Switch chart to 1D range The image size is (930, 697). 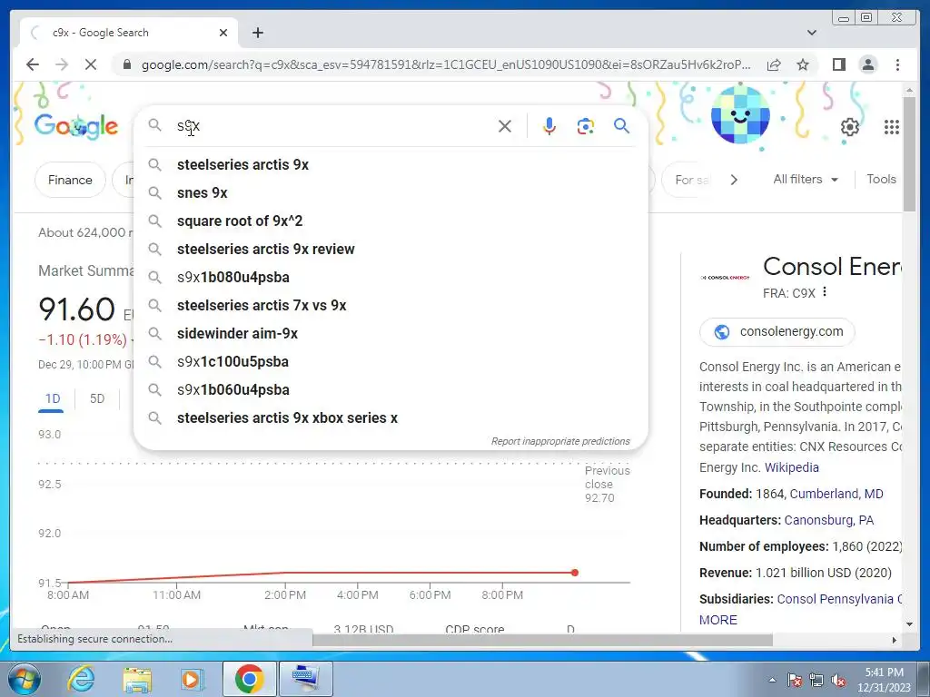click(x=52, y=398)
